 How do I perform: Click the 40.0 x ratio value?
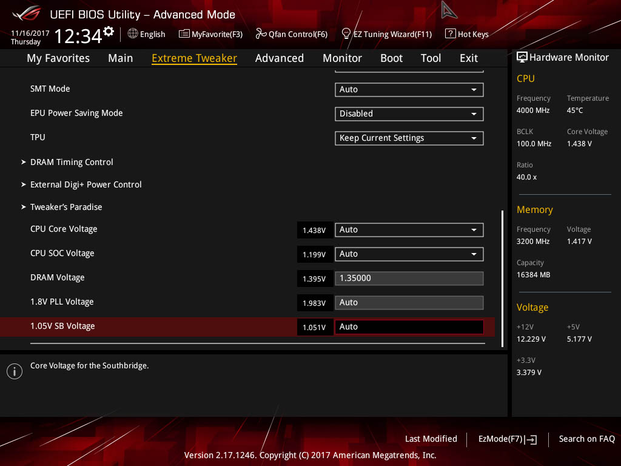tap(527, 177)
